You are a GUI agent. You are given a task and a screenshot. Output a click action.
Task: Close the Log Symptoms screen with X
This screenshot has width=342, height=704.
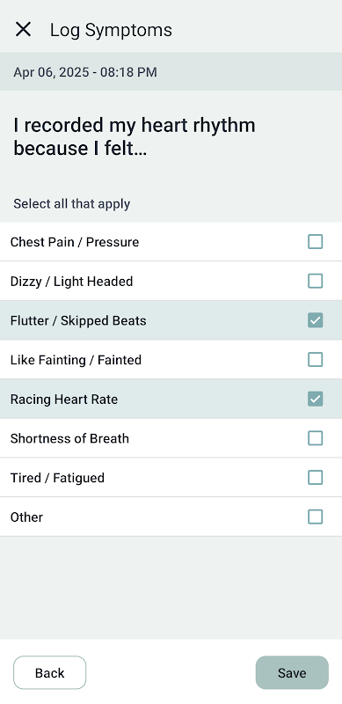tap(23, 30)
